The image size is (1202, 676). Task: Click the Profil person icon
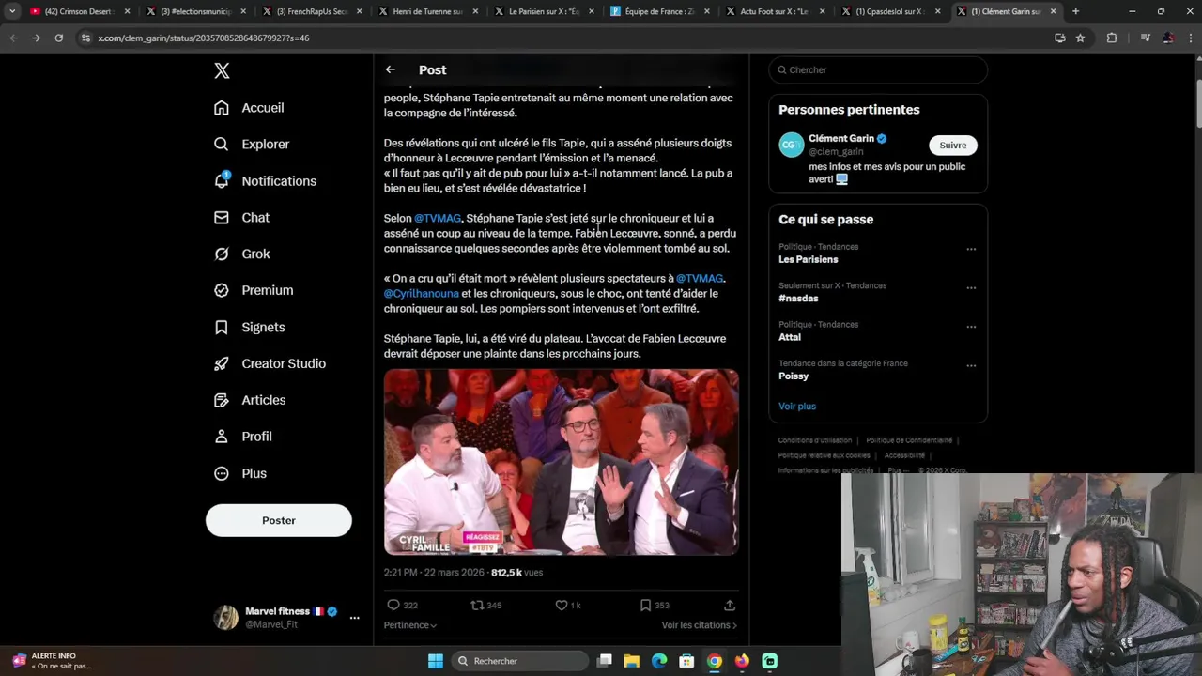click(x=222, y=438)
